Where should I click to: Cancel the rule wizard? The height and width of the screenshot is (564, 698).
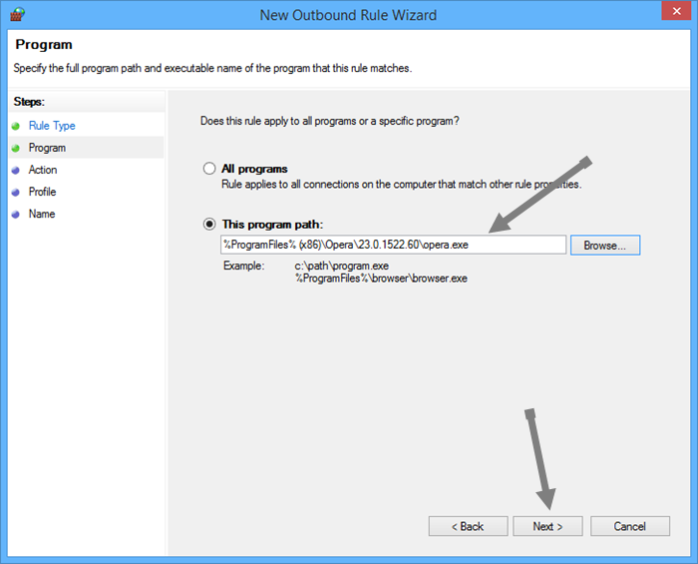click(630, 526)
